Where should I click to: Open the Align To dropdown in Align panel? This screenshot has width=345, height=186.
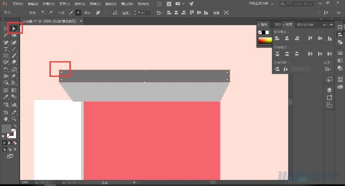click(328, 69)
